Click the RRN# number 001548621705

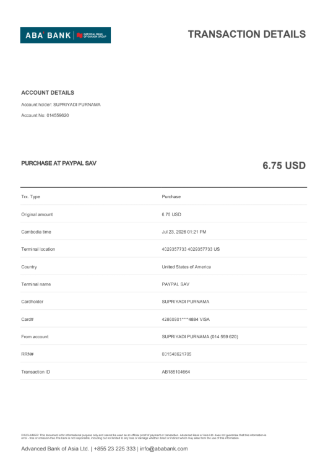(176, 354)
